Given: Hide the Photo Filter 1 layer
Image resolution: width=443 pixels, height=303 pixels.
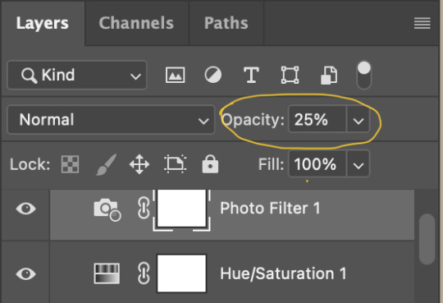Looking at the screenshot, I should 25,209.
